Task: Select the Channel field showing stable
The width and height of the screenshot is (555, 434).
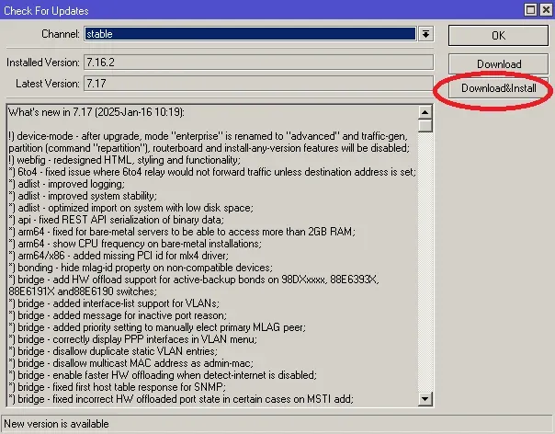Action: 250,34
